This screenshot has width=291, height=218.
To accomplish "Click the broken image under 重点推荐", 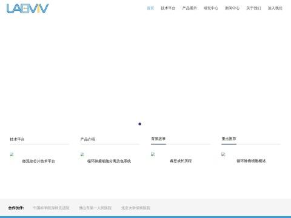I will [x=223, y=154].
